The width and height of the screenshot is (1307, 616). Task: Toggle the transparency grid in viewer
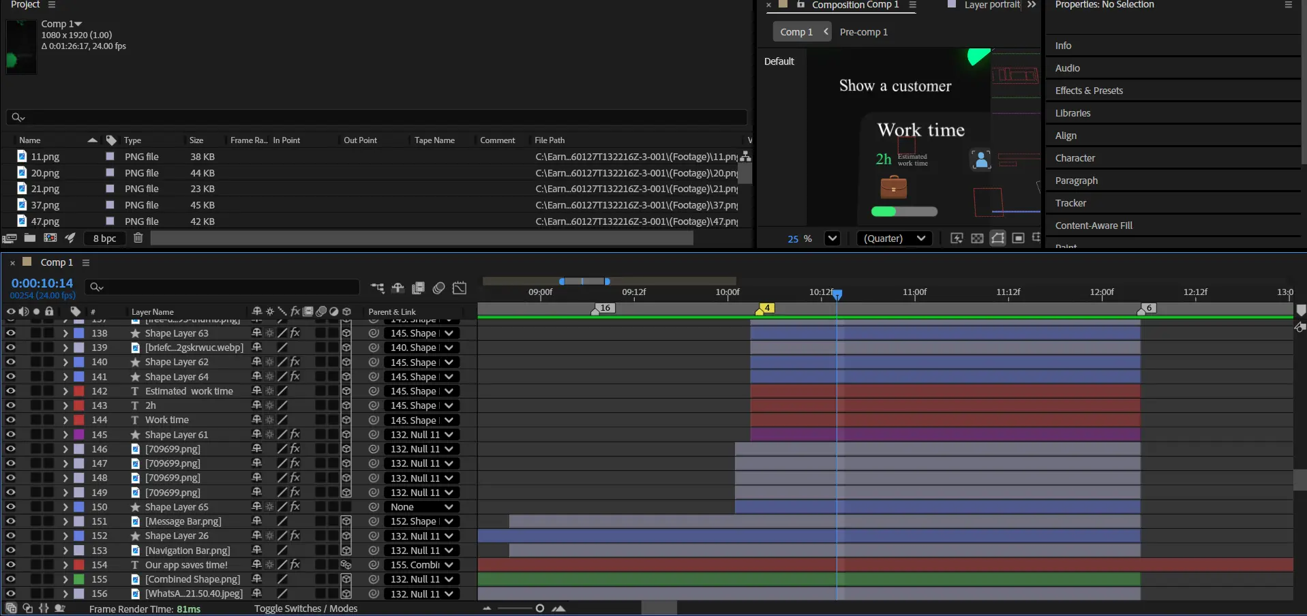(x=977, y=238)
